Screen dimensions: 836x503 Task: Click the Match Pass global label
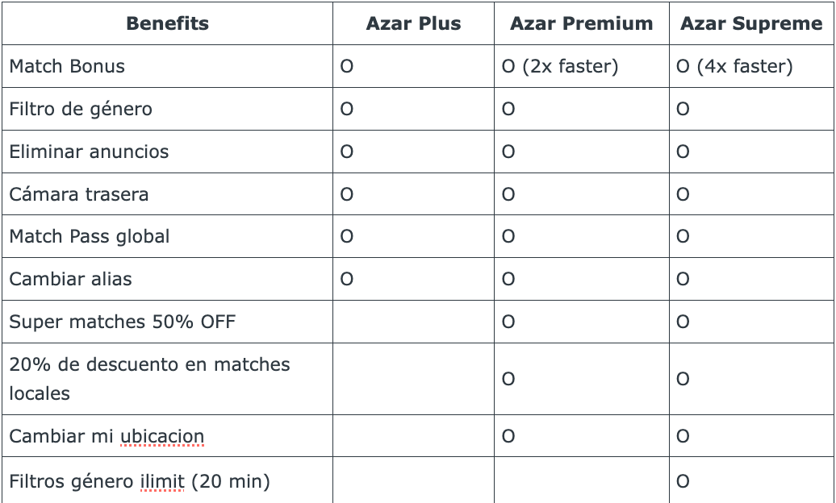90,236
